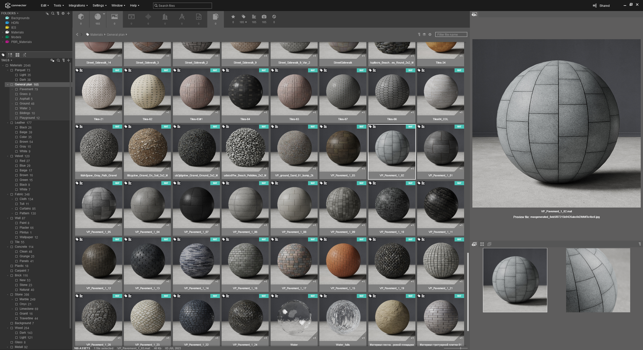
Task: Click the search icon in Tags panel
Action: [x=58, y=60]
